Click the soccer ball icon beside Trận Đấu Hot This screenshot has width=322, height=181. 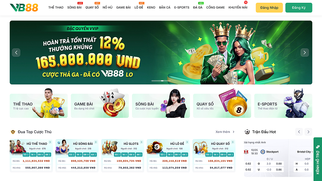pos(247,132)
